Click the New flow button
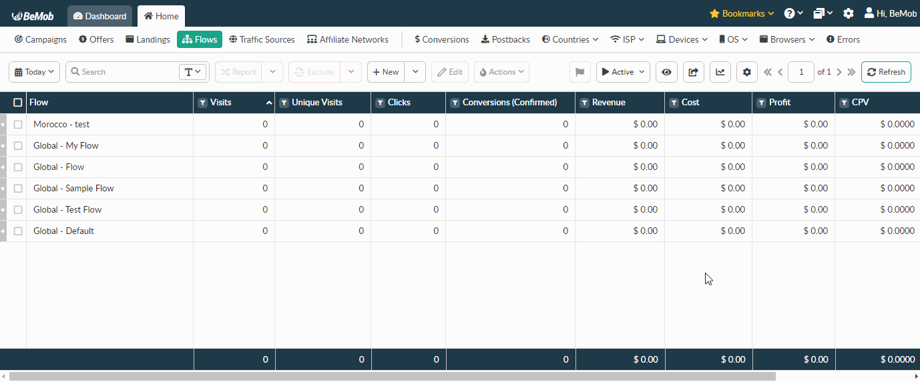Image resolution: width=920 pixels, height=382 pixels. (386, 72)
